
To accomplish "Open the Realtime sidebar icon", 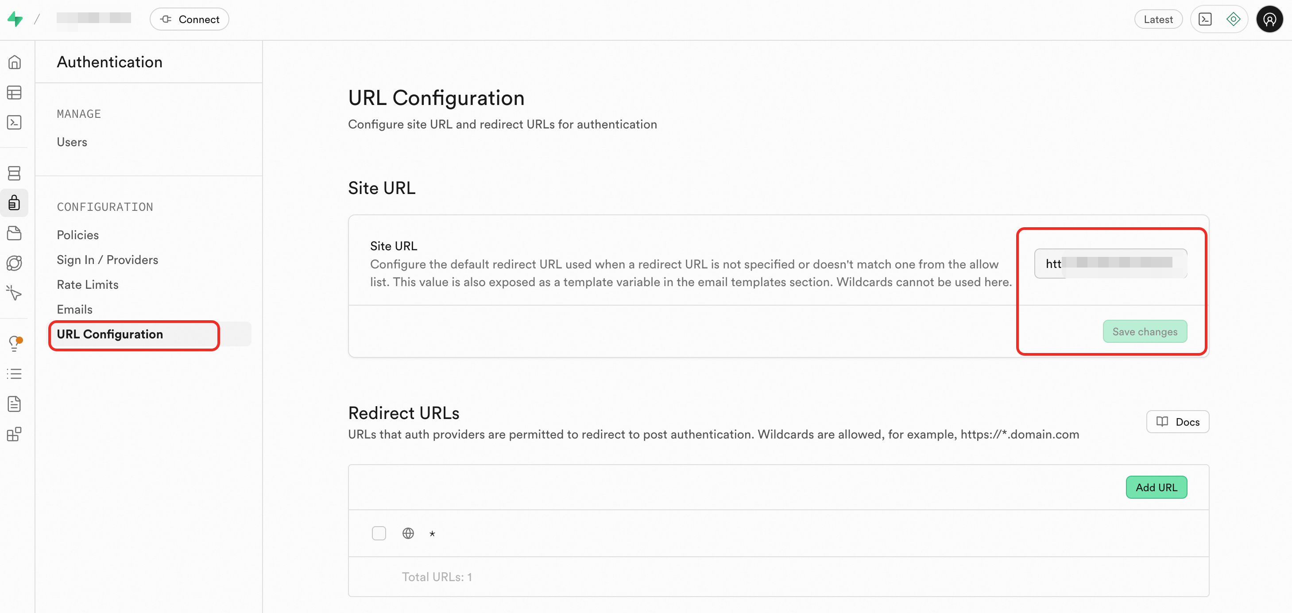I will [x=14, y=264].
